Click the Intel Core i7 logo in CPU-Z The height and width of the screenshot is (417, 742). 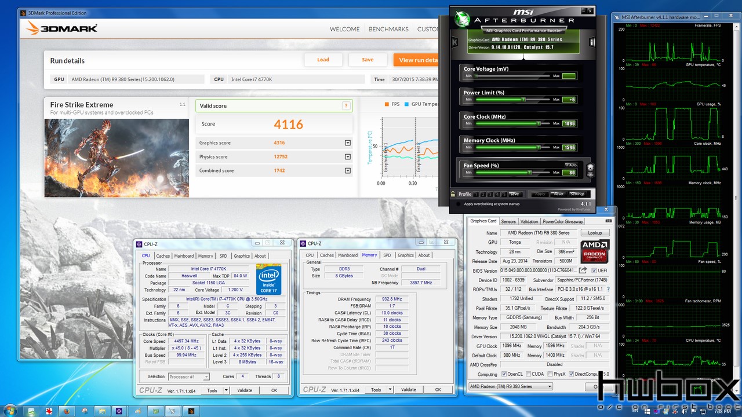(268, 279)
